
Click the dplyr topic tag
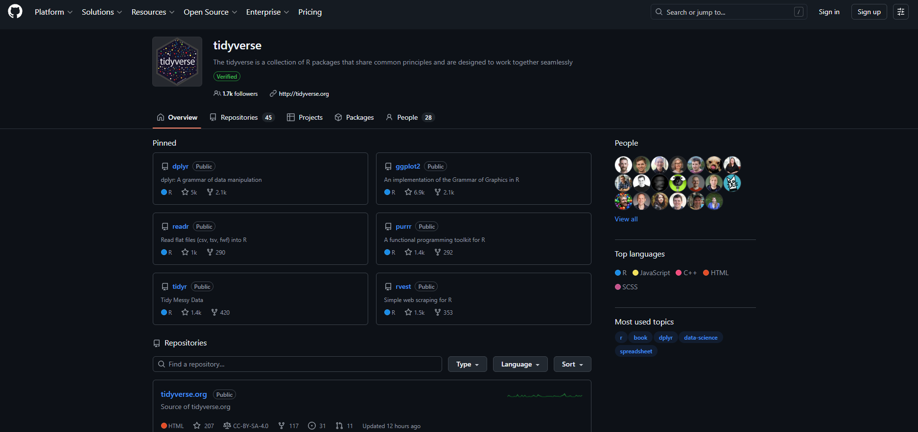(x=665, y=338)
